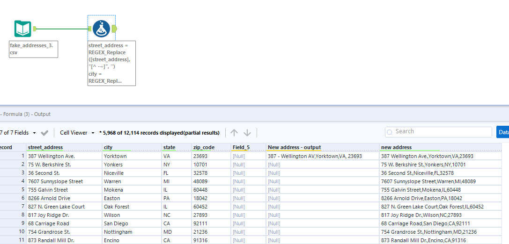This screenshot has height=244, width=509.
Task: Select cell 873 Randall Mill Dr. in street_address
Action: click(64, 240)
